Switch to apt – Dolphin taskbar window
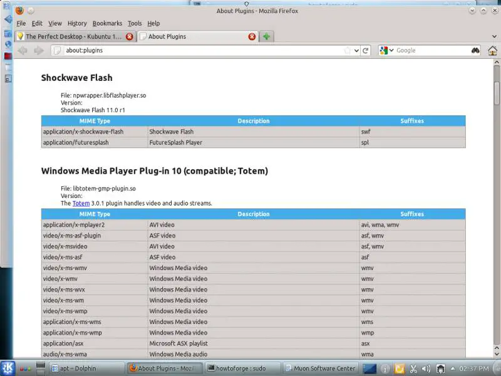This screenshot has height=376, width=501. point(86,368)
